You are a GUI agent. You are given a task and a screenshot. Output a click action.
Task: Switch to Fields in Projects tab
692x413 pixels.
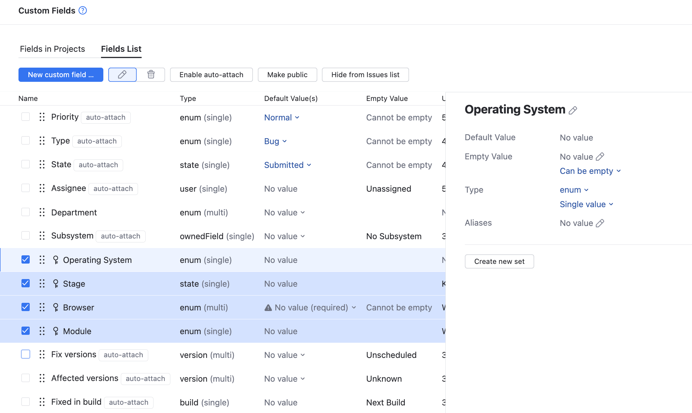[x=52, y=49]
